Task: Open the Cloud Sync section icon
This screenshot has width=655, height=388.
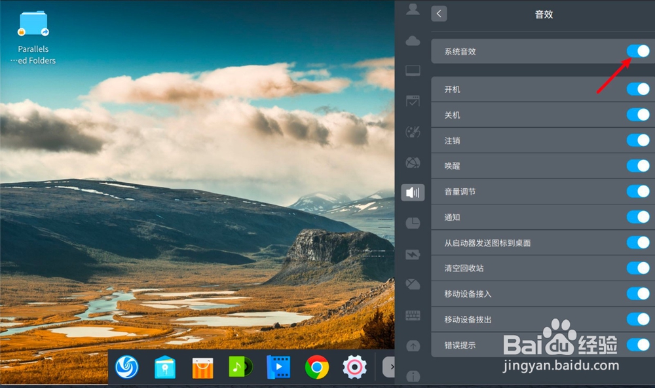Action: coord(413,41)
